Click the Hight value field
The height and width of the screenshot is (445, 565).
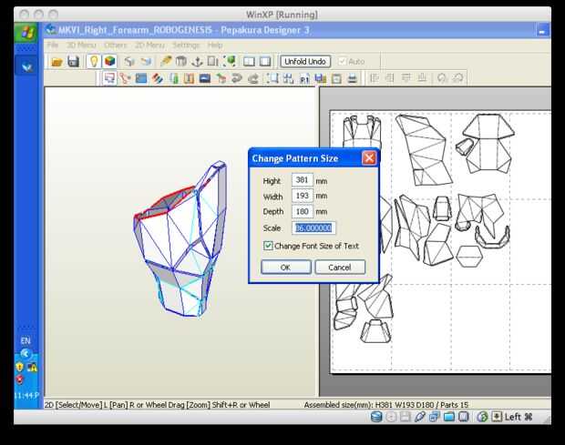tap(303, 180)
